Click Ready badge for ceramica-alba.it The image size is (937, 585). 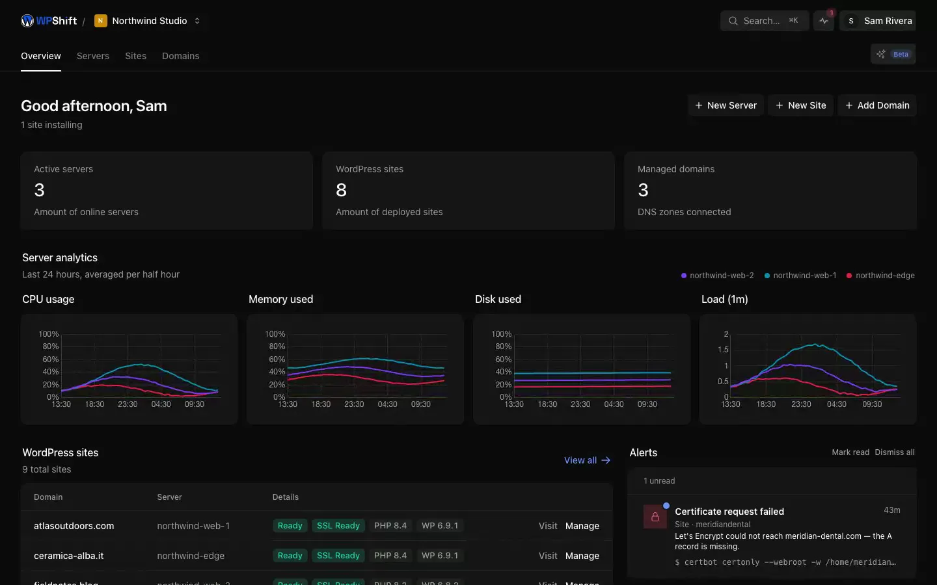290,556
